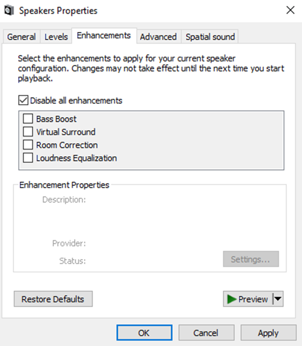Tick the Room Correction checkbox
The height and width of the screenshot is (346, 302).
pyautogui.click(x=28, y=145)
